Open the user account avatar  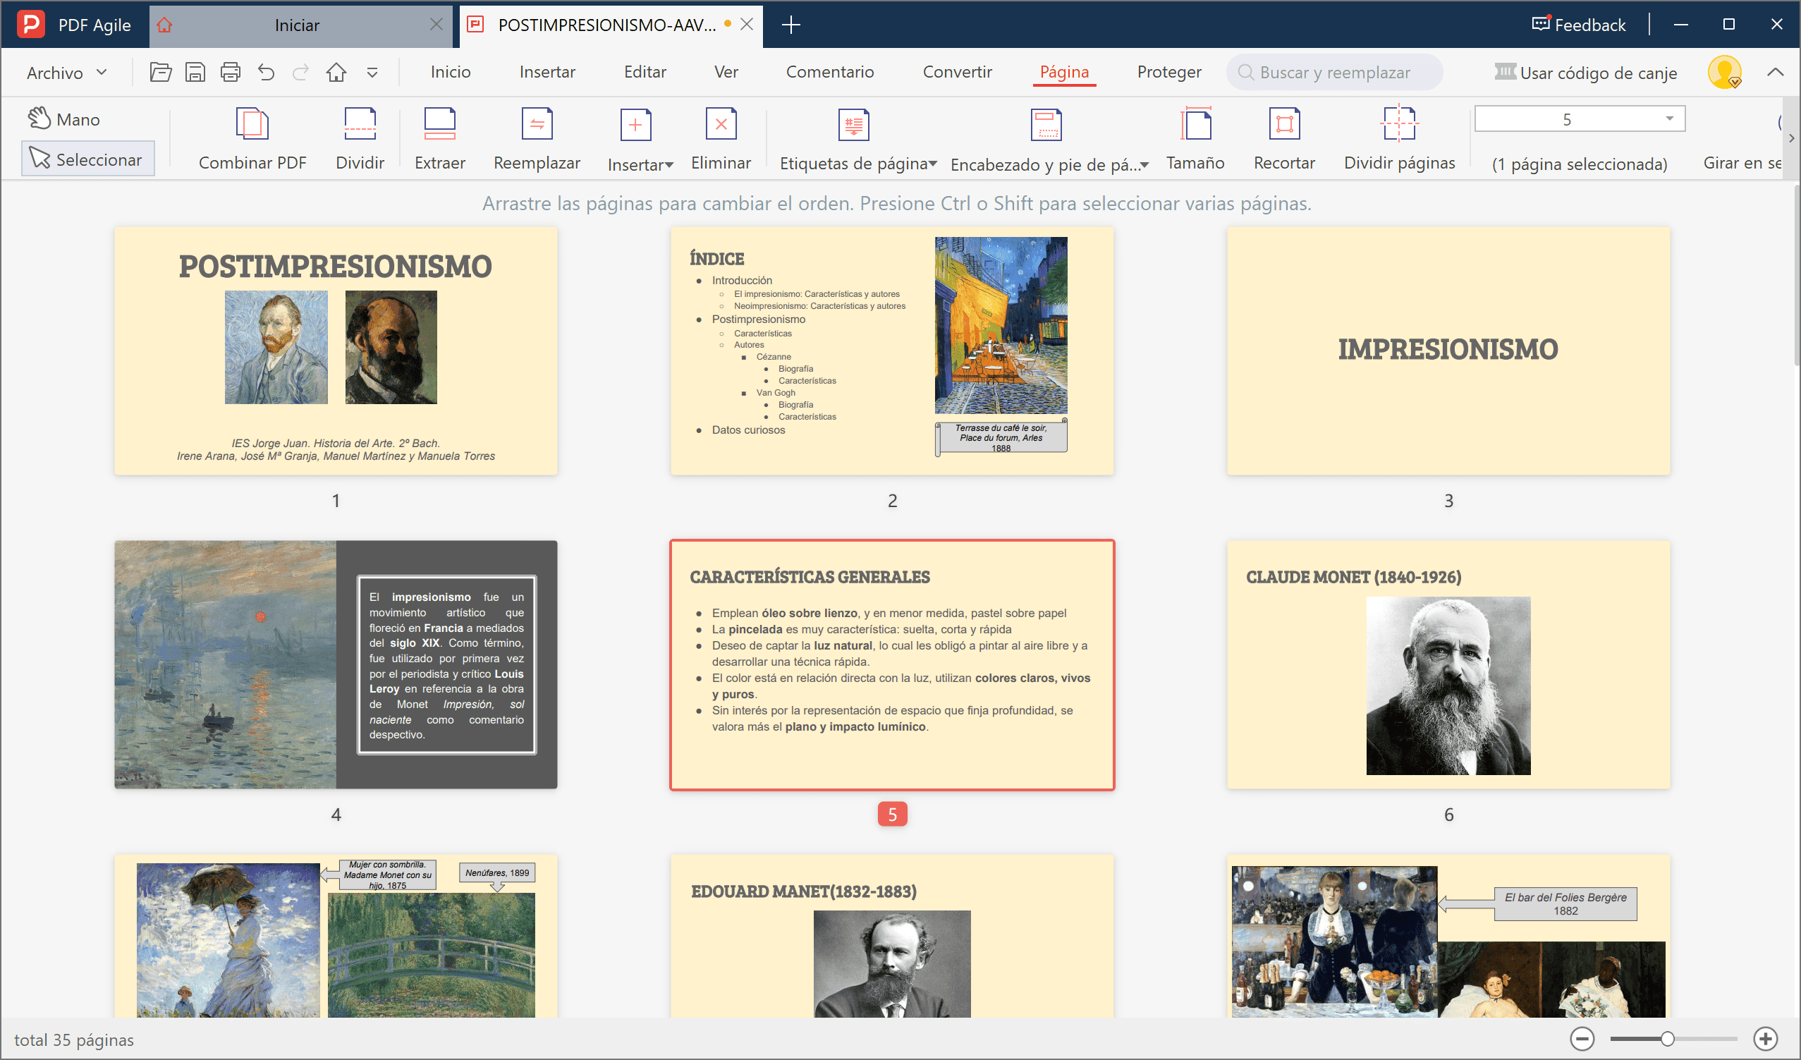[x=1725, y=71]
